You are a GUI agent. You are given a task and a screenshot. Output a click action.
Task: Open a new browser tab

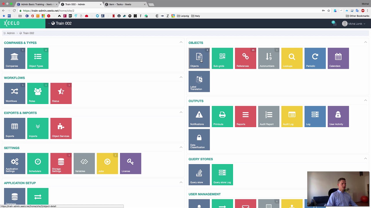(x=152, y=5)
